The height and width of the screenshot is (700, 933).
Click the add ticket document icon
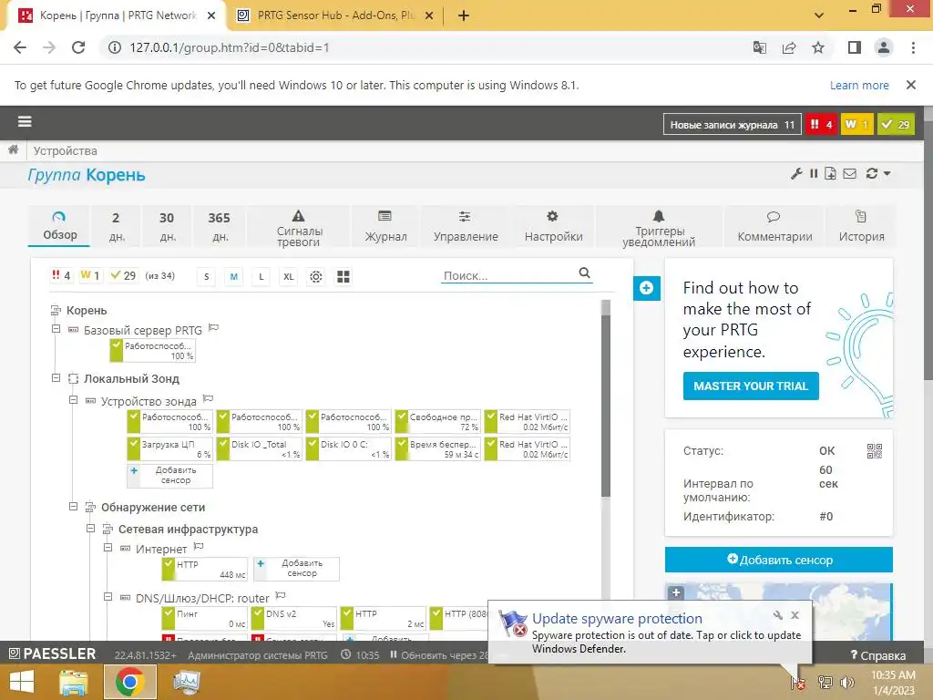click(830, 174)
